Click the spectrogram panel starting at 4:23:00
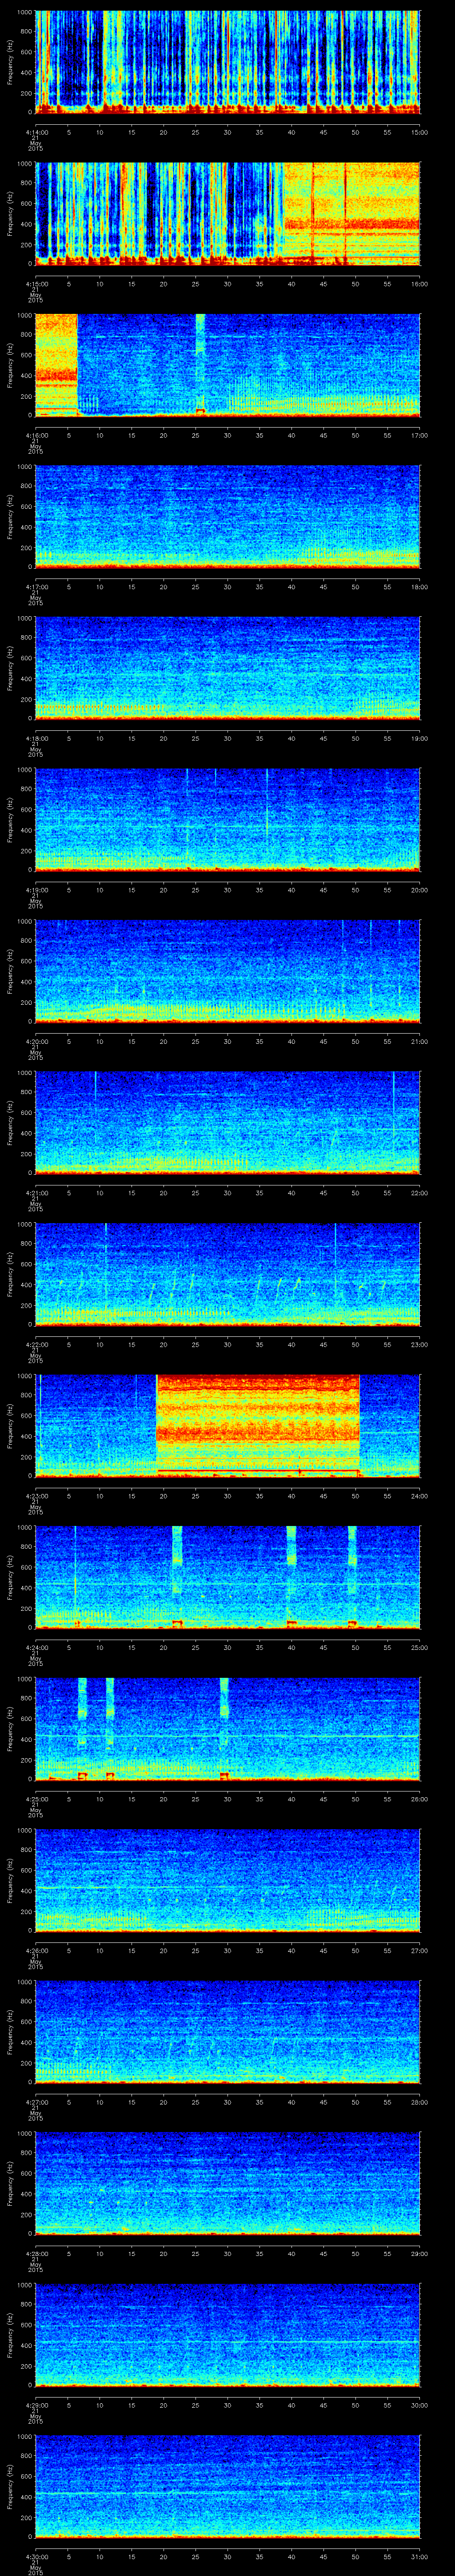 (x=228, y=1425)
